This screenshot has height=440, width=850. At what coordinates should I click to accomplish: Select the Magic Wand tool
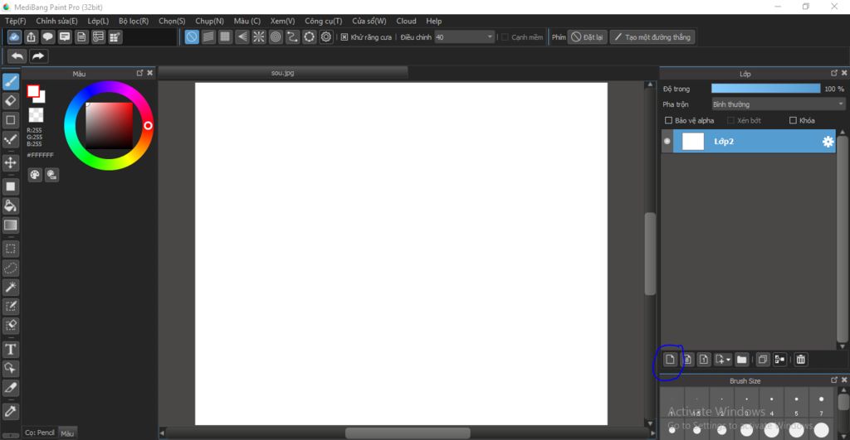click(10, 288)
